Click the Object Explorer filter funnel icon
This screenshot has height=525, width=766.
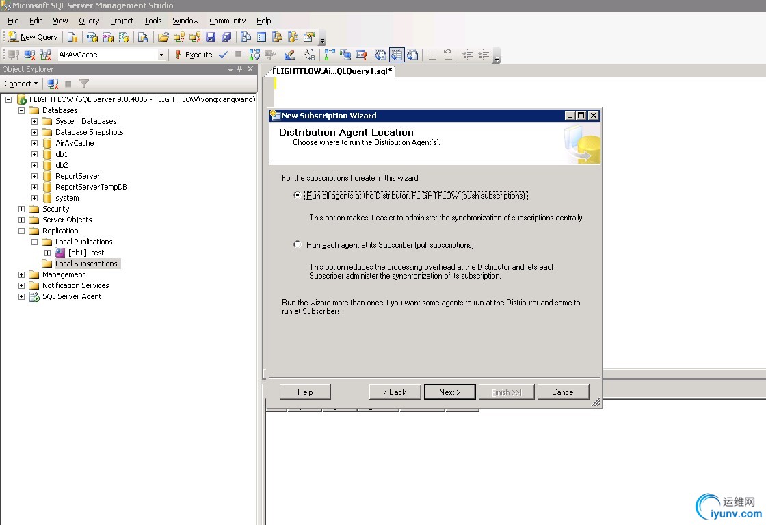pos(84,84)
